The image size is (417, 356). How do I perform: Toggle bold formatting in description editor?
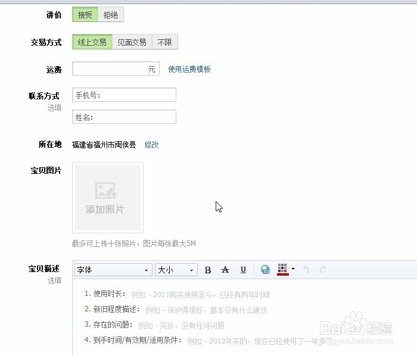tap(208, 270)
